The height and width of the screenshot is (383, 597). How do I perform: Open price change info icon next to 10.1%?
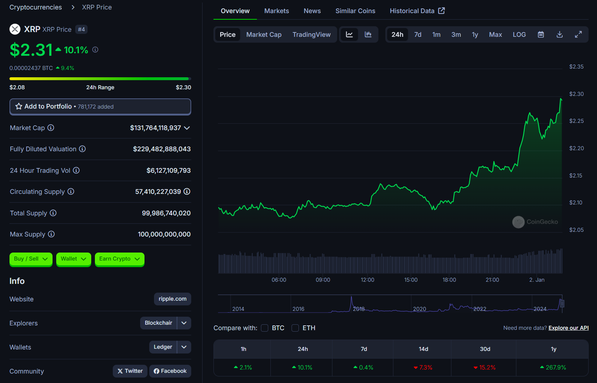(95, 50)
